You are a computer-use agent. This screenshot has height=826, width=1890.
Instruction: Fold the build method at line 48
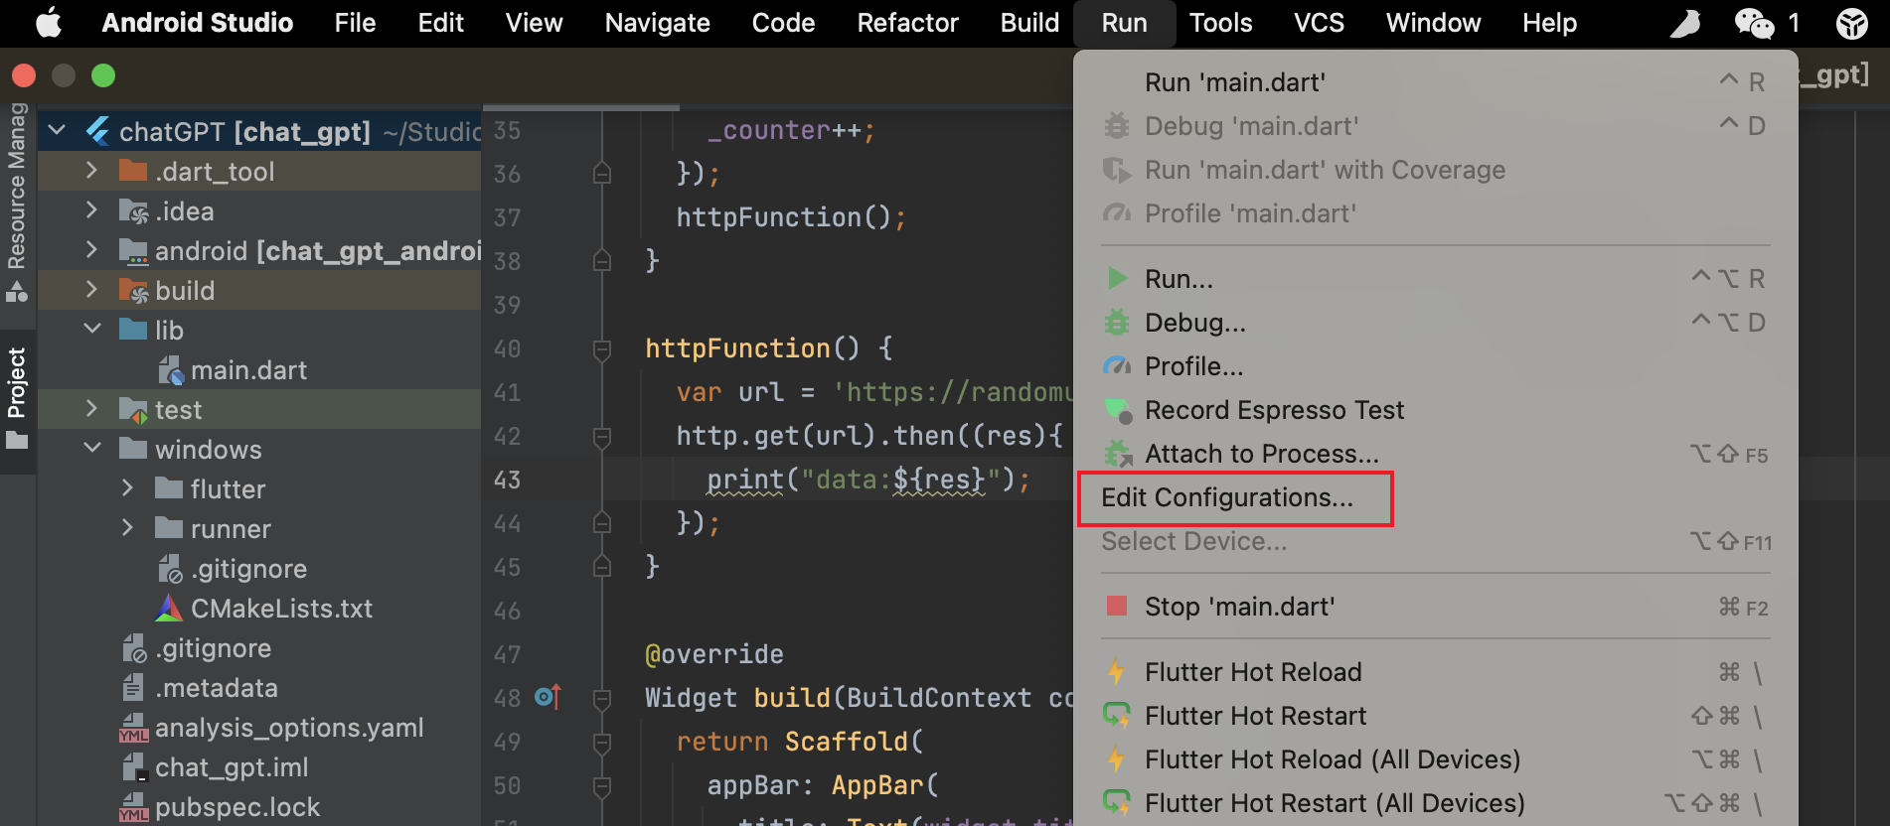pyautogui.click(x=601, y=698)
